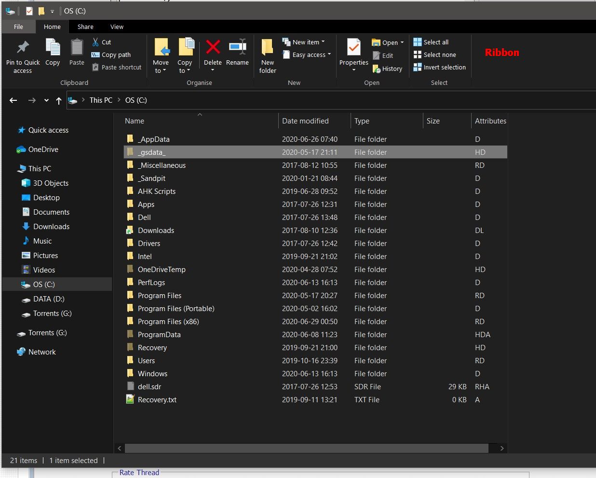Switch to the View ribbon tab
The image size is (596, 478).
click(x=117, y=27)
